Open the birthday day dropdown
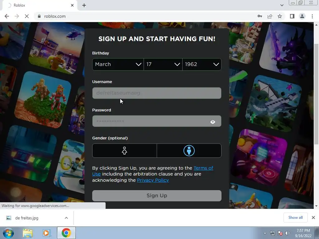The height and width of the screenshot is (239, 319). 163,64
